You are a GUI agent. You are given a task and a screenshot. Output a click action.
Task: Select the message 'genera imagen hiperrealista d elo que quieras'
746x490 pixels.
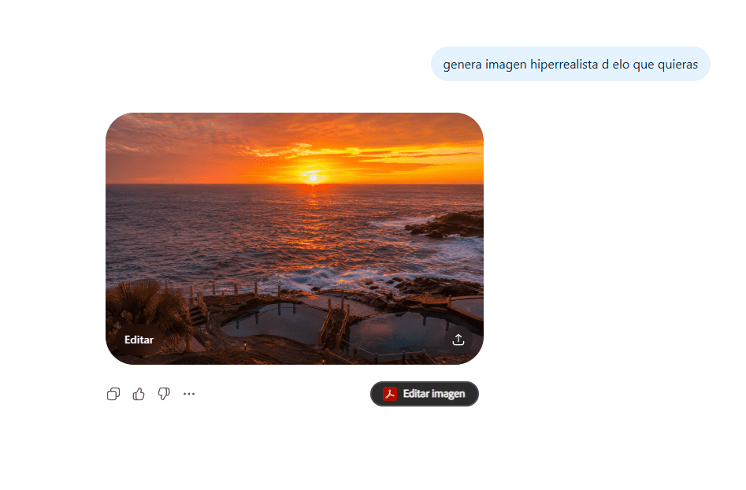(570, 65)
